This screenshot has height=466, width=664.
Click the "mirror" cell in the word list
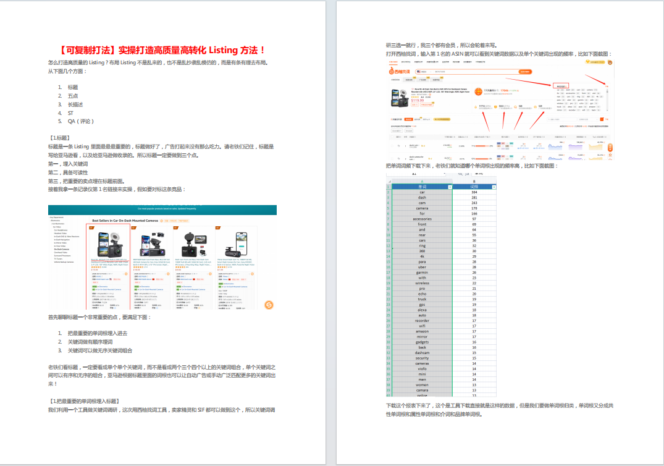coord(422,337)
